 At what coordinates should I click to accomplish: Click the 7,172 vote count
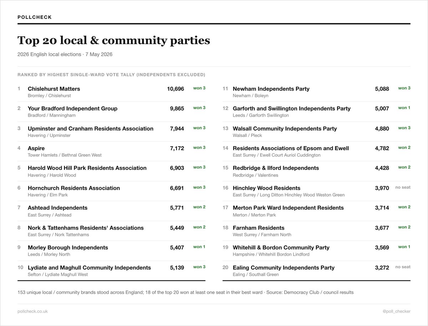(x=177, y=148)
